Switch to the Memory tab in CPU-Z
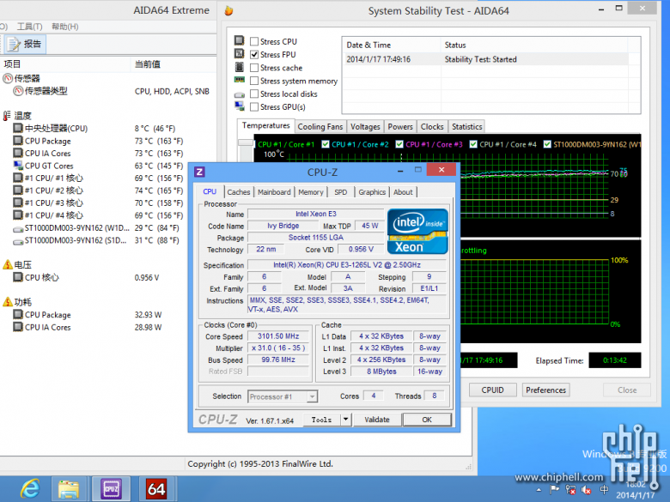This screenshot has width=670, height=502. click(311, 192)
